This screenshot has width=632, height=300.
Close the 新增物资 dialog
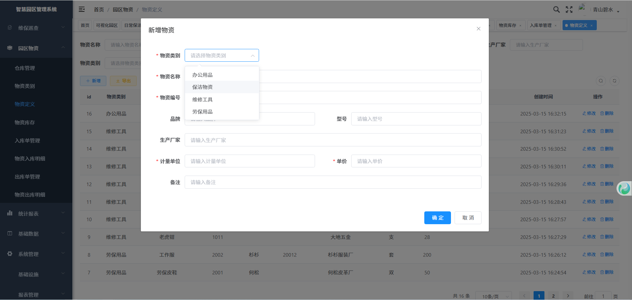click(479, 29)
